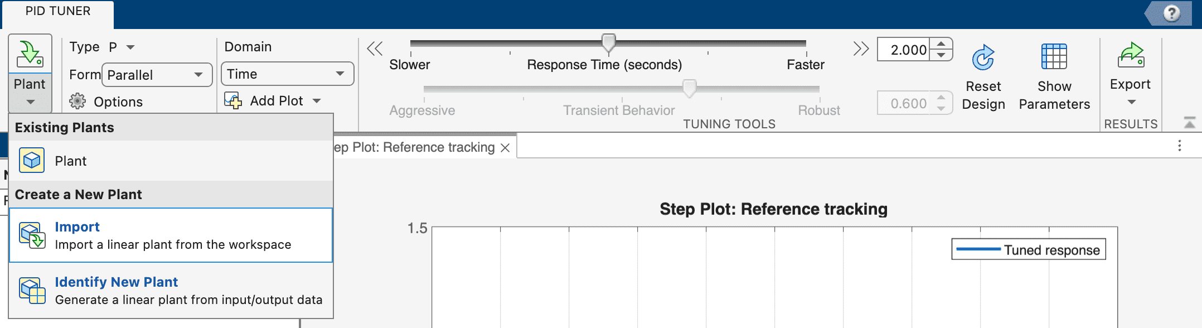Expand the Domain Time dropdown
This screenshot has height=328, width=1202.
pyautogui.click(x=287, y=74)
